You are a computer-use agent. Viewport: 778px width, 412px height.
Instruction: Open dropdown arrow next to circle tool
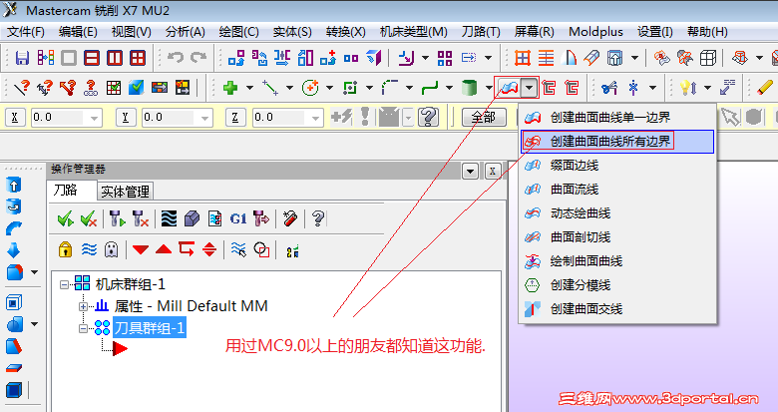(x=329, y=89)
